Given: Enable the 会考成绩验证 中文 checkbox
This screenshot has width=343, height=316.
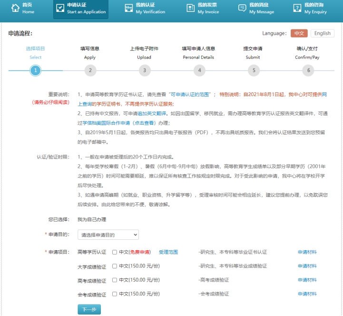Looking at the screenshot, I should pyautogui.click(x=115, y=294).
